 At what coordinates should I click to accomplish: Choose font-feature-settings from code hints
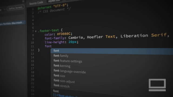[x=68, y=61]
